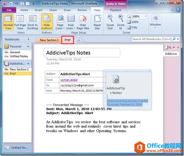Image resolution: width=184 pixels, height=156 pixels.
Task: Create a new section tab
Action: (79, 40)
